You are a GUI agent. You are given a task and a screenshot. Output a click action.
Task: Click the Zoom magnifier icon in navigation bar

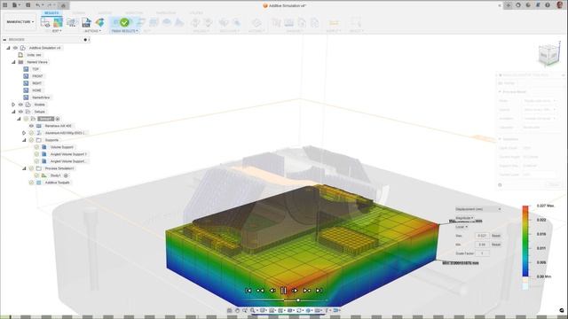pos(252,310)
